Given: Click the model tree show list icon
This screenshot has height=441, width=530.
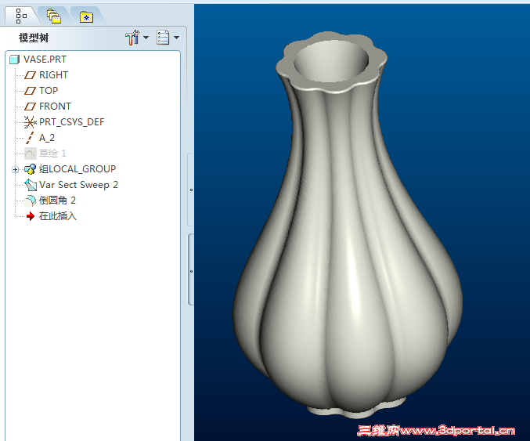Looking at the screenshot, I should [163, 38].
